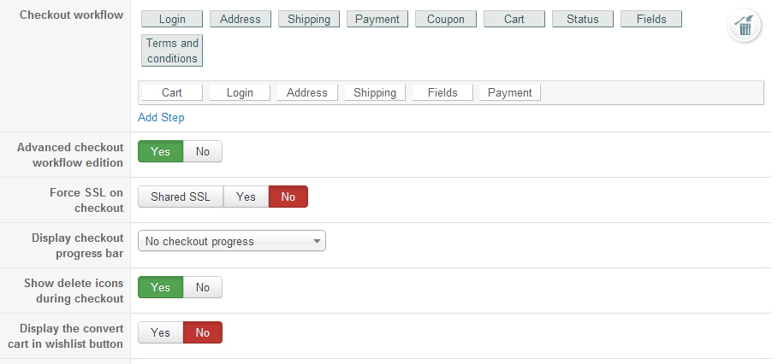Disable Show delete icons during checkout
Image resolution: width=778 pixels, height=364 pixels.
click(203, 287)
